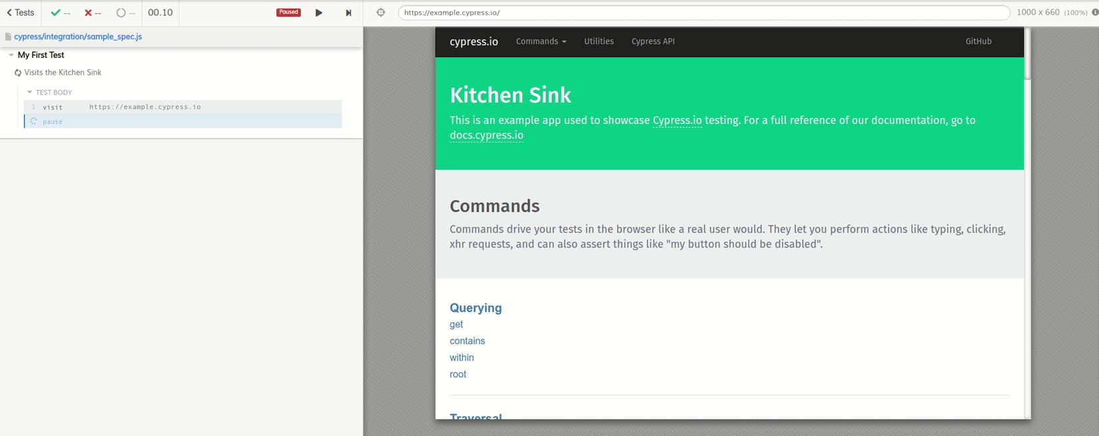Screen dimensions: 1099x436
Task: Select the visit command log row
Action: tap(183, 107)
